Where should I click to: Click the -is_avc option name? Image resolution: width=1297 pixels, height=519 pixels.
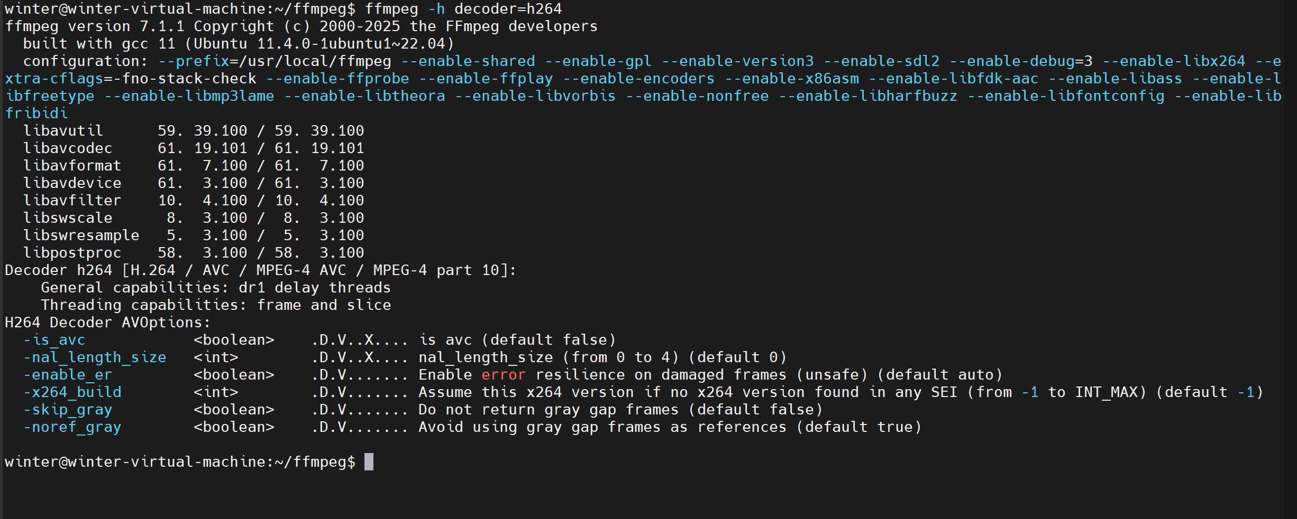click(x=54, y=340)
